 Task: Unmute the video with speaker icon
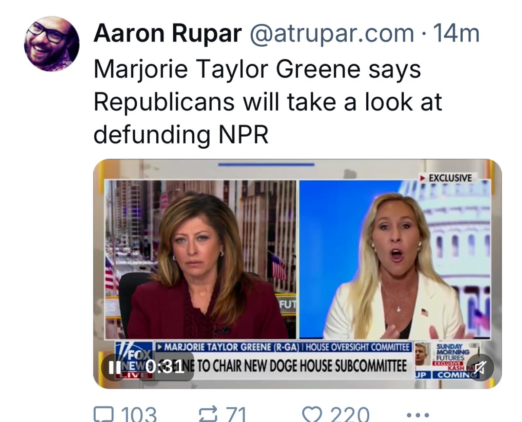click(x=480, y=368)
